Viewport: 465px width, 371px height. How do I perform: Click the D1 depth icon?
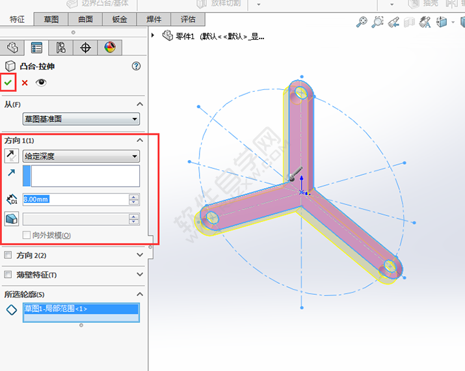tap(12, 199)
